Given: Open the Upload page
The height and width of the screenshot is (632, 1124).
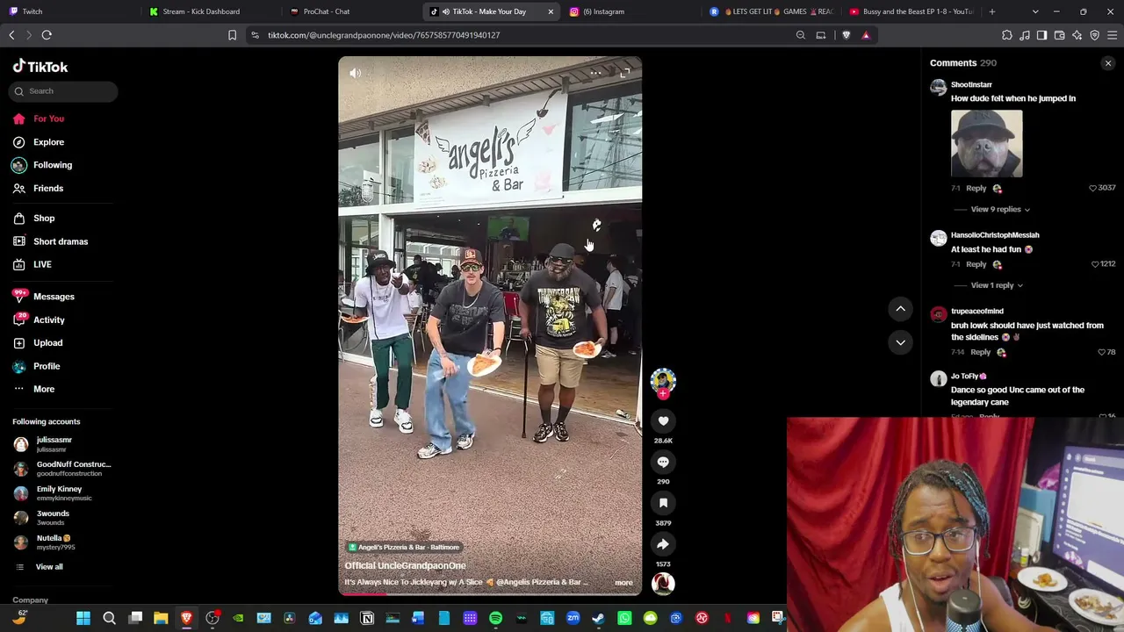Looking at the screenshot, I should click(47, 343).
